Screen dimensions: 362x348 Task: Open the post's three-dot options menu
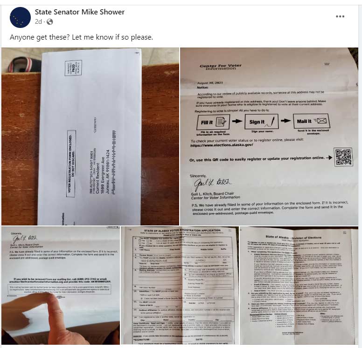click(x=340, y=16)
